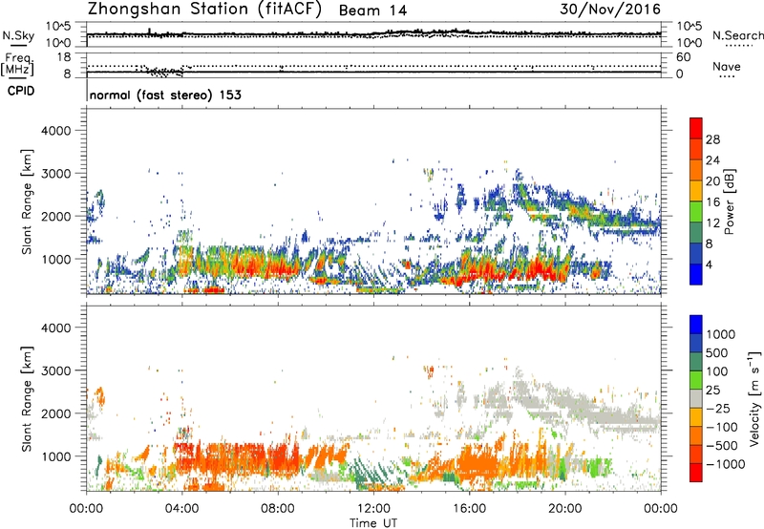Click the '12:00' time axis label
The height and width of the screenshot is (529, 764).
(373, 509)
